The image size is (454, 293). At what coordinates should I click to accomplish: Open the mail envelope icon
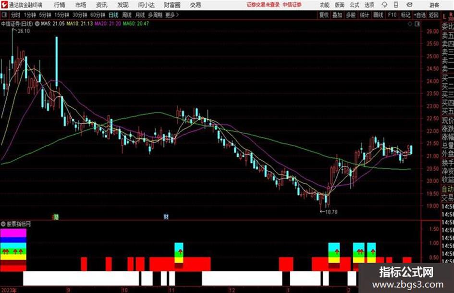tap(409, 5)
